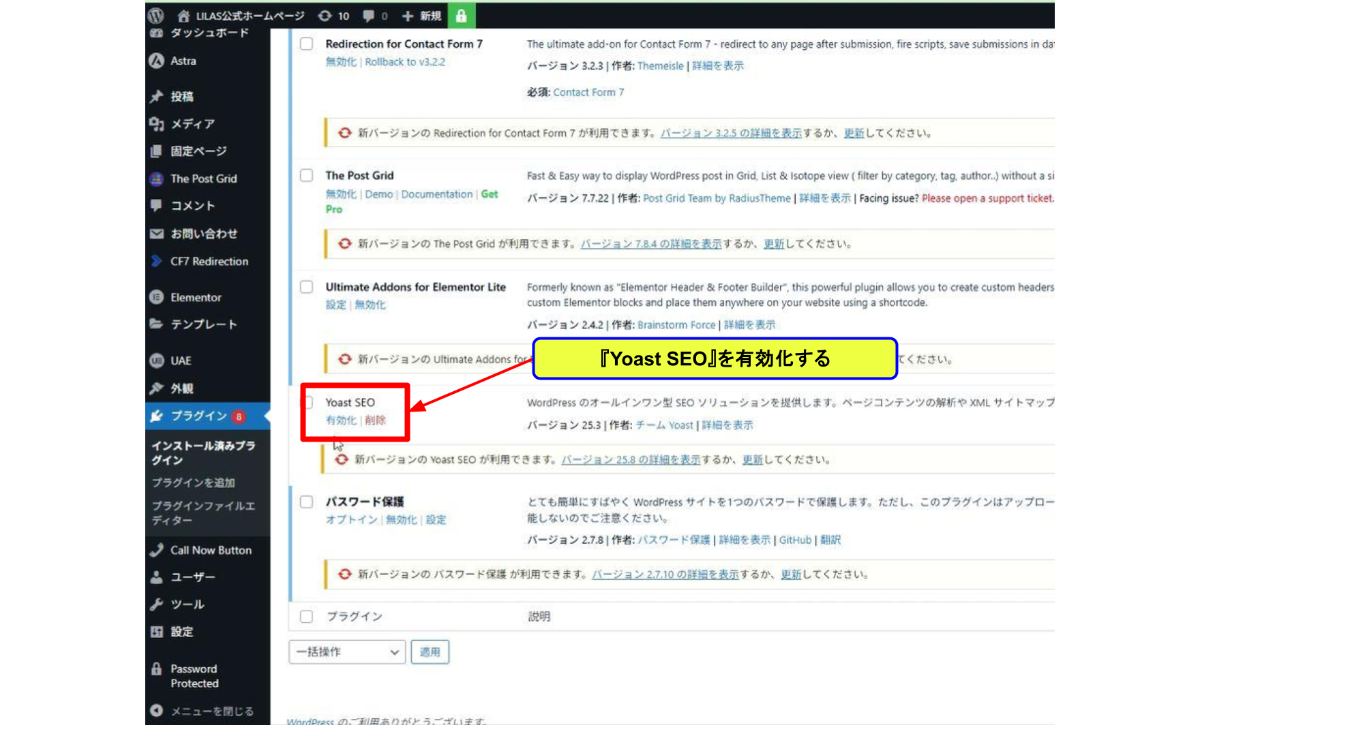Click the green padlock icon in admin bar

(x=462, y=16)
